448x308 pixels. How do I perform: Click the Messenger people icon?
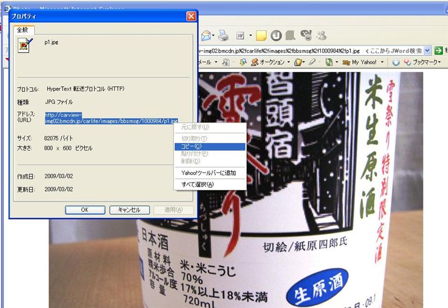[321, 35]
